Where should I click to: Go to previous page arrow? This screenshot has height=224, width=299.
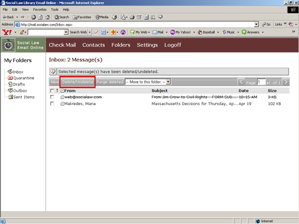click(x=241, y=82)
